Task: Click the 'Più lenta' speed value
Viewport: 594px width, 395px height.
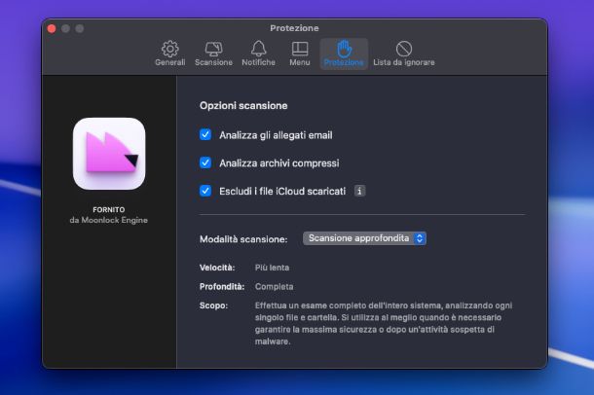Action: click(x=272, y=268)
